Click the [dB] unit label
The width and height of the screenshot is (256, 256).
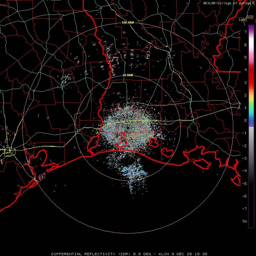click(243, 20)
